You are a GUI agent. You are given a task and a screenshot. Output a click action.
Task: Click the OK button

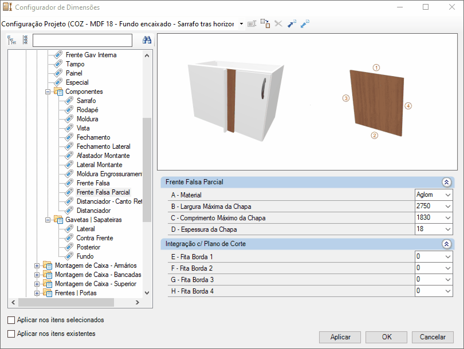click(x=386, y=337)
